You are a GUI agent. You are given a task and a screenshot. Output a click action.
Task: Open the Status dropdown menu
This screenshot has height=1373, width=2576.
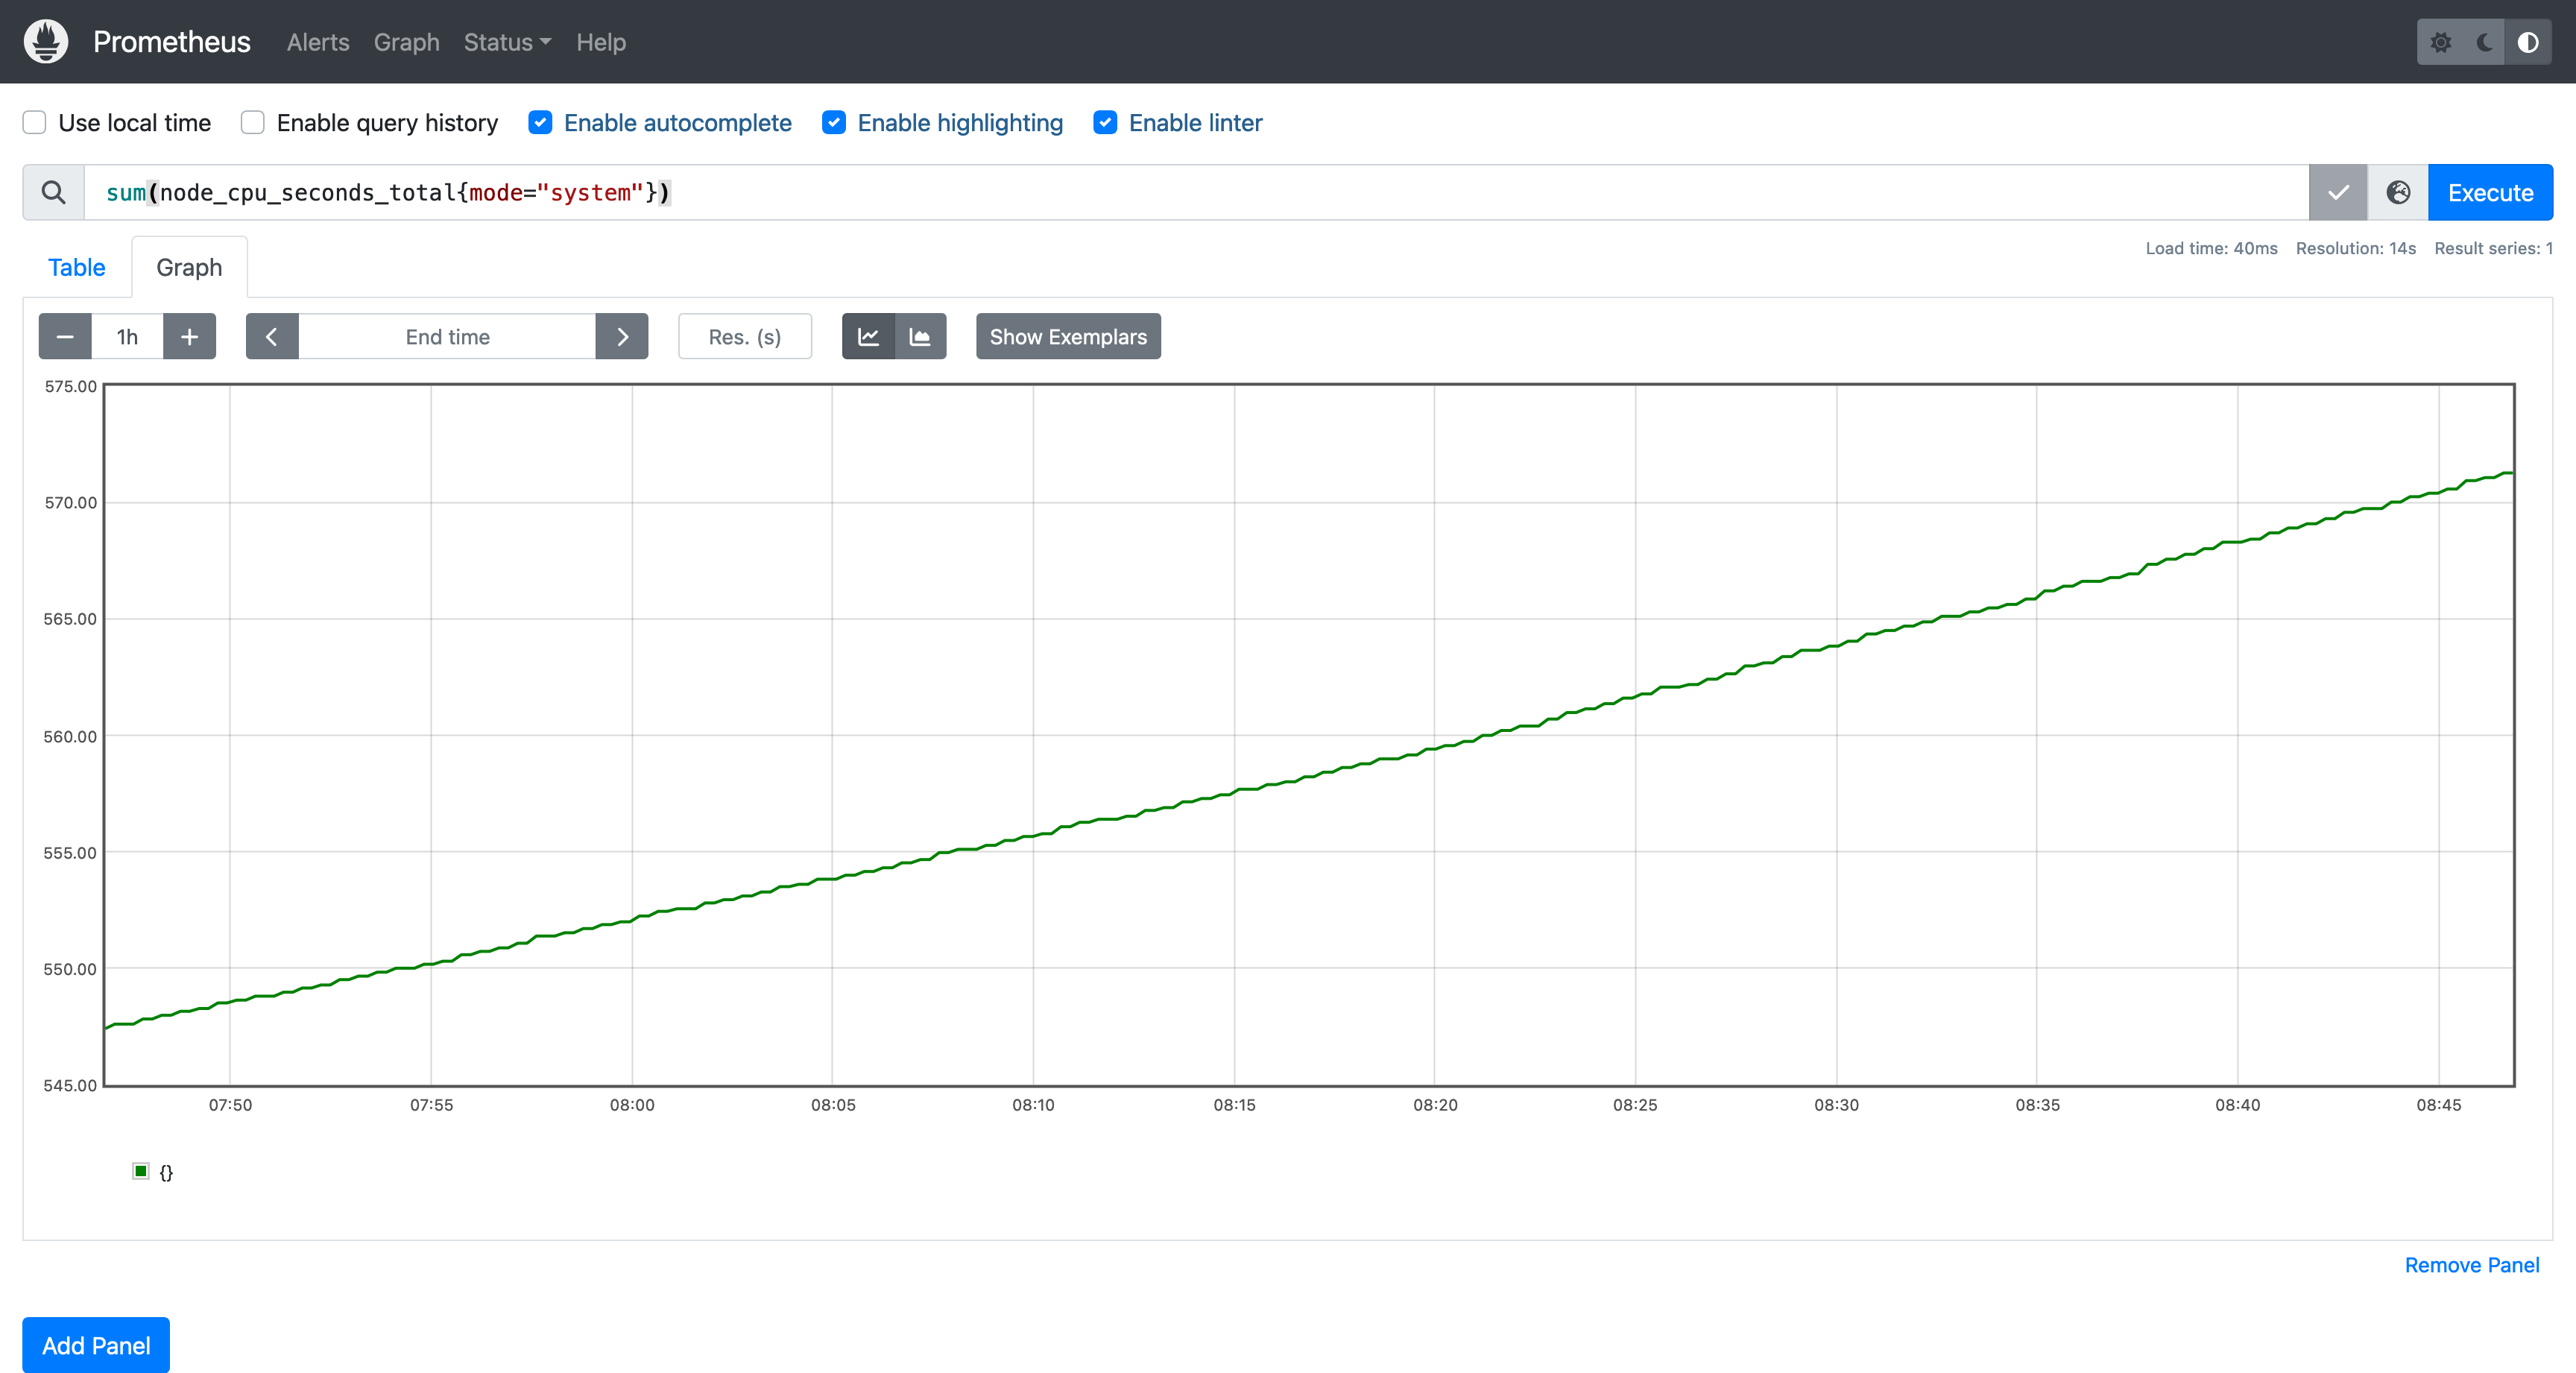[507, 42]
